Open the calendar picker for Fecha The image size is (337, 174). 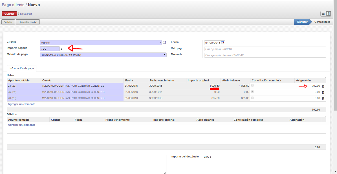point(223,43)
